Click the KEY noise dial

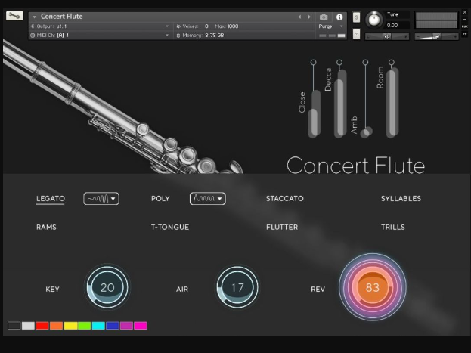pos(107,288)
